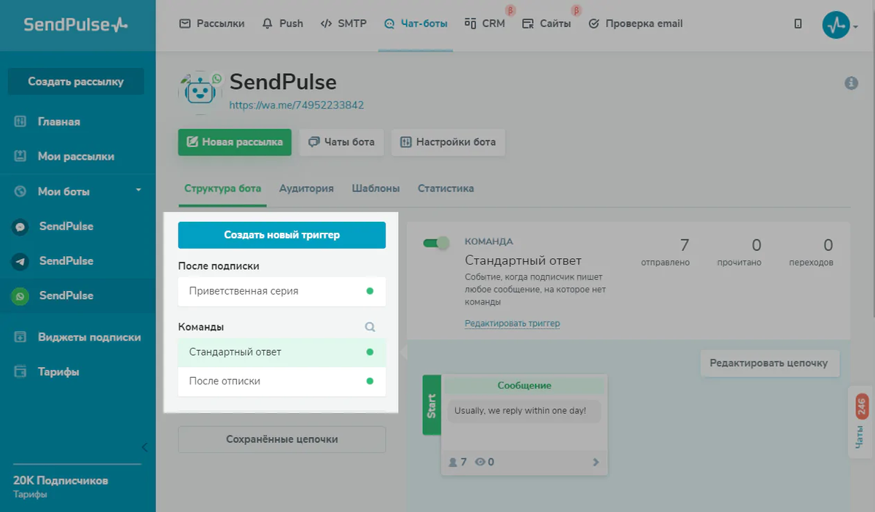Screen dimensions: 875x512
Task: Click the Редактировать триггер link
Action: coord(512,323)
